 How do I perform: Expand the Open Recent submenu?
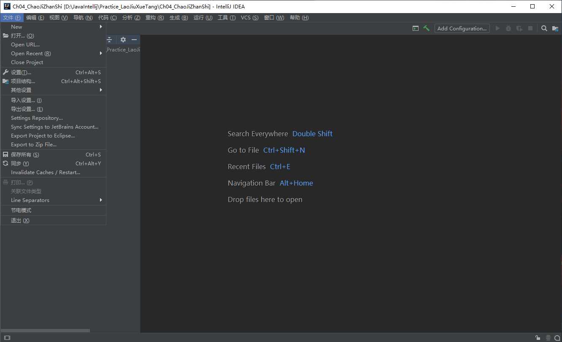[x=53, y=53]
